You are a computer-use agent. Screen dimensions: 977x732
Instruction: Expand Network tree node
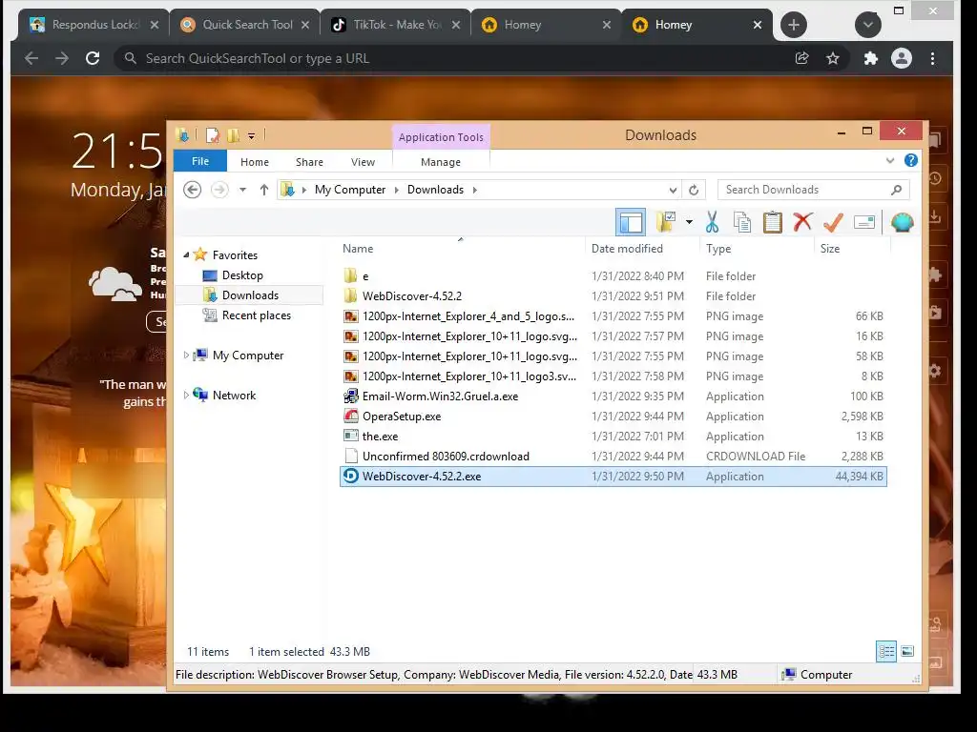[x=186, y=395]
